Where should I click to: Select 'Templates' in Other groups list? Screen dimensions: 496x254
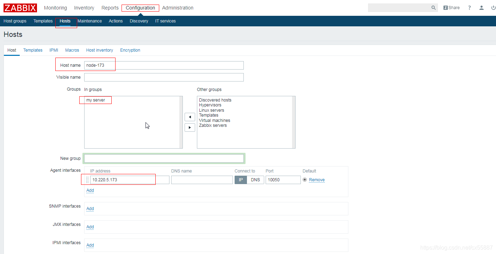click(209, 115)
